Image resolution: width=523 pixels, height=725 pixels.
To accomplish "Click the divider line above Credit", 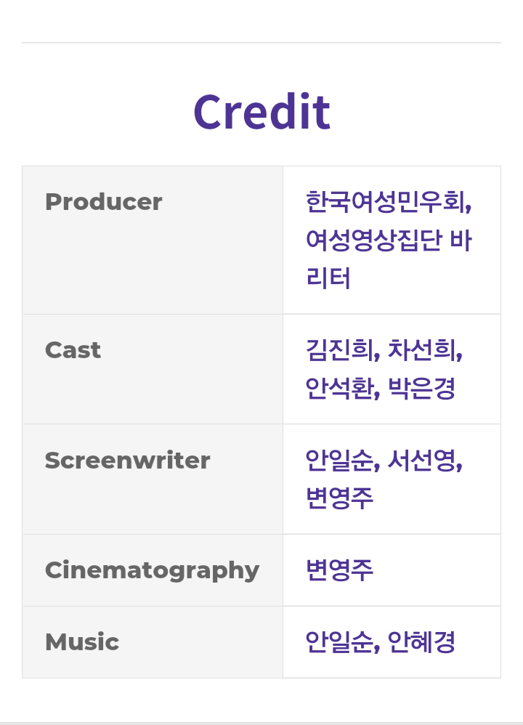I will tap(261, 43).
